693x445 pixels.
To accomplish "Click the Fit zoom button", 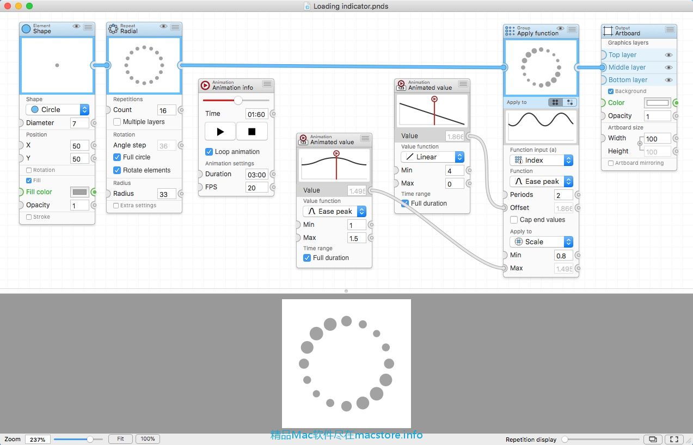I will 120,439.
